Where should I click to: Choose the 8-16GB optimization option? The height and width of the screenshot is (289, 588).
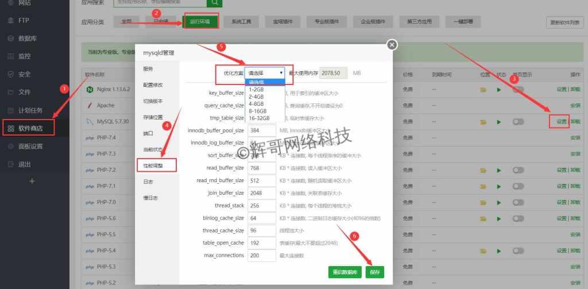point(265,111)
